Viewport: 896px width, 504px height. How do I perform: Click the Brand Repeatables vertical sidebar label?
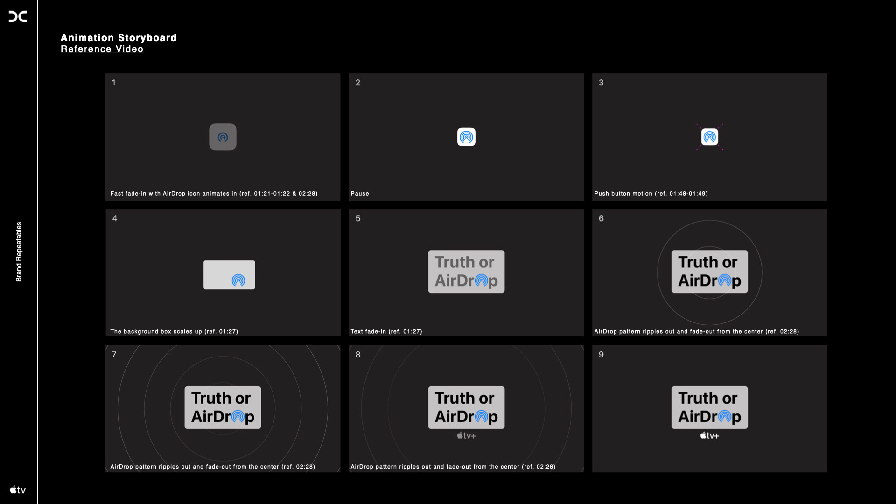pyautogui.click(x=19, y=252)
